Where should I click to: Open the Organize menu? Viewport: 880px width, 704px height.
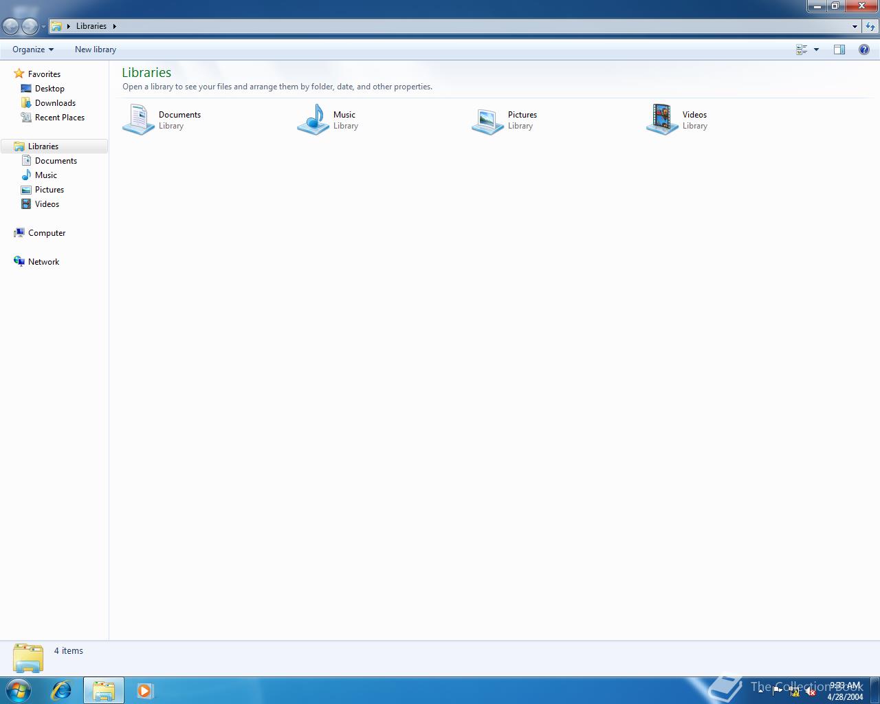pos(33,49)
